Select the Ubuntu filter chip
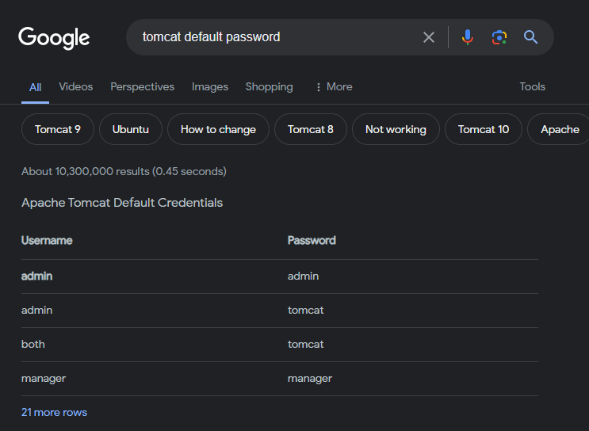This screenshot has height=431, width=589. point(131,129)
